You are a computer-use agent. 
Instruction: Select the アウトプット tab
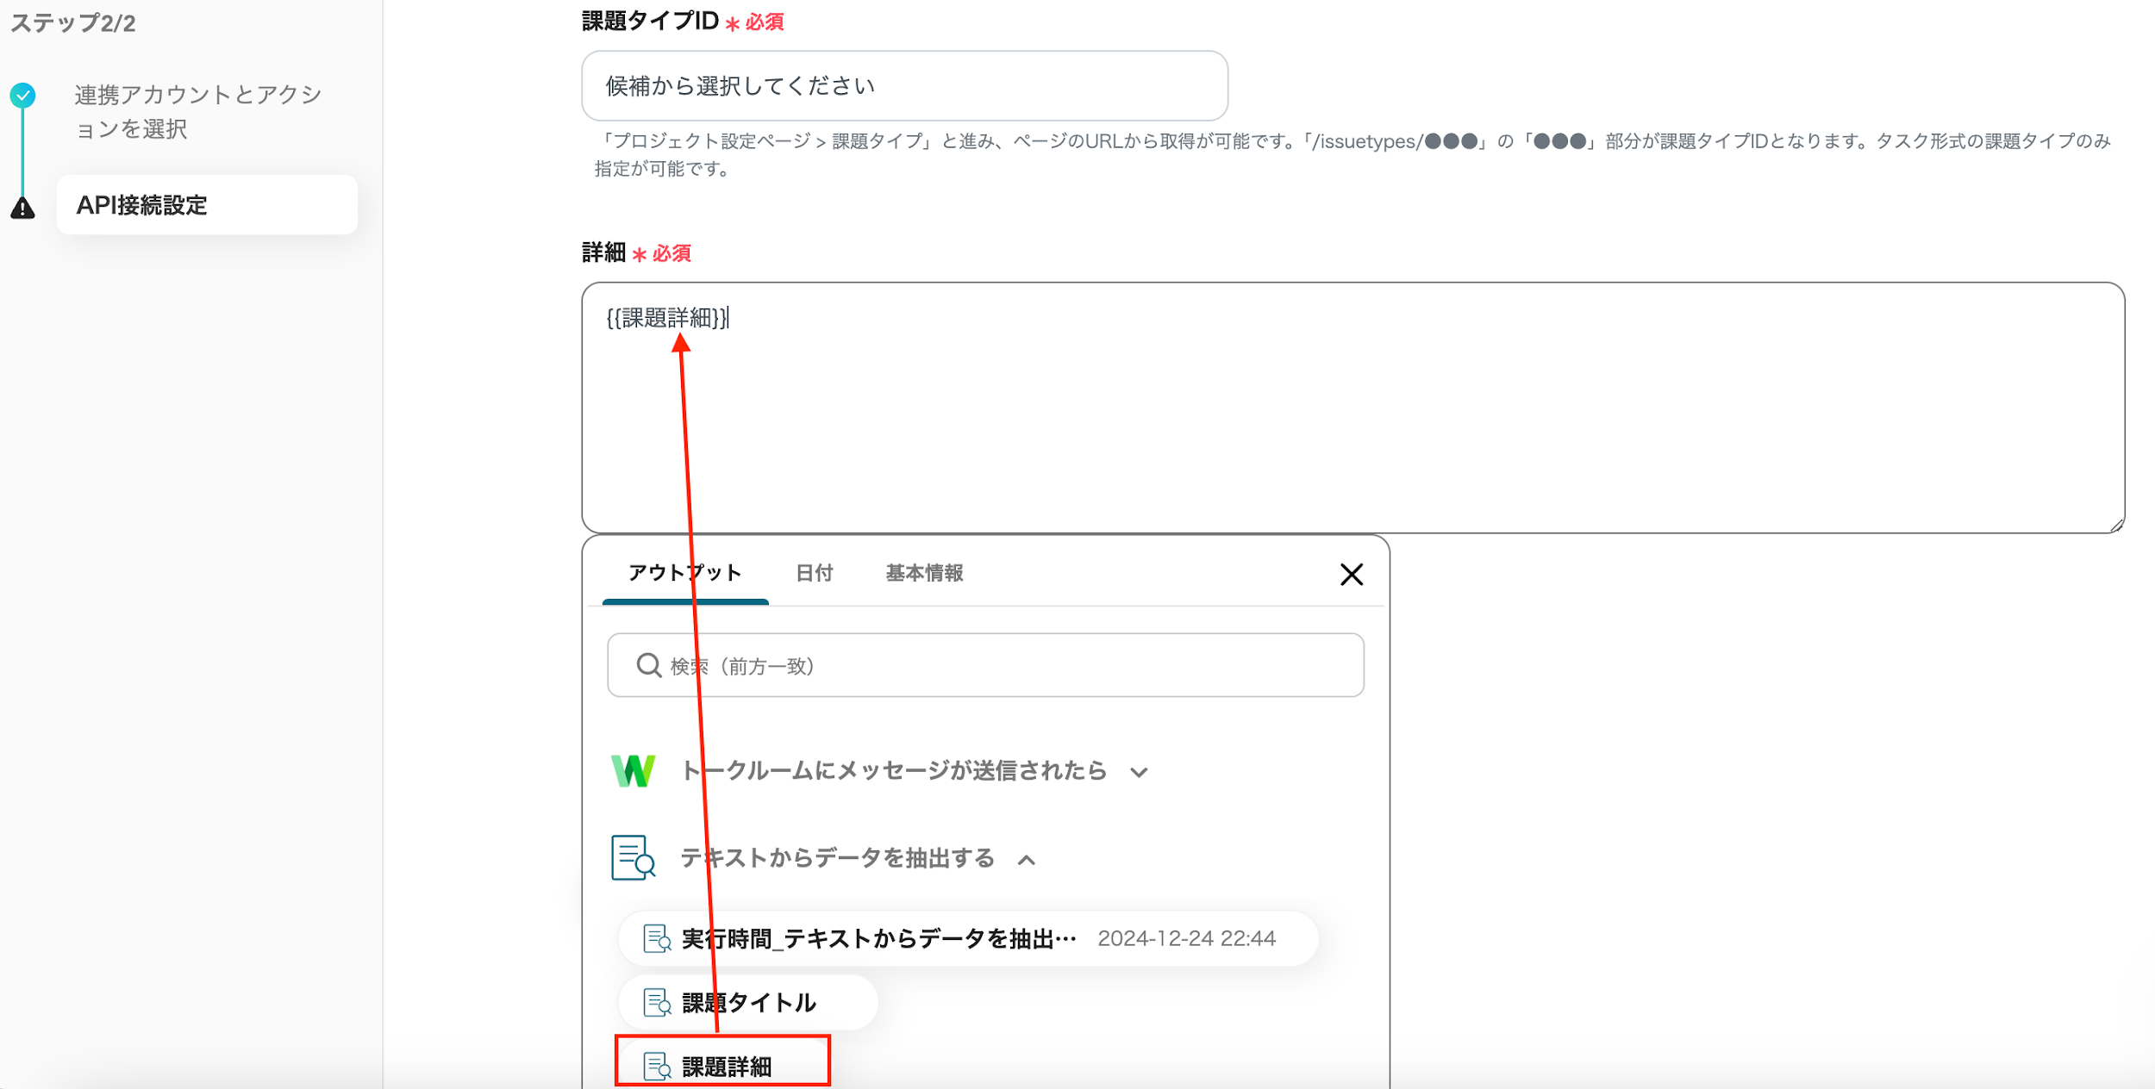coord(684,573)
